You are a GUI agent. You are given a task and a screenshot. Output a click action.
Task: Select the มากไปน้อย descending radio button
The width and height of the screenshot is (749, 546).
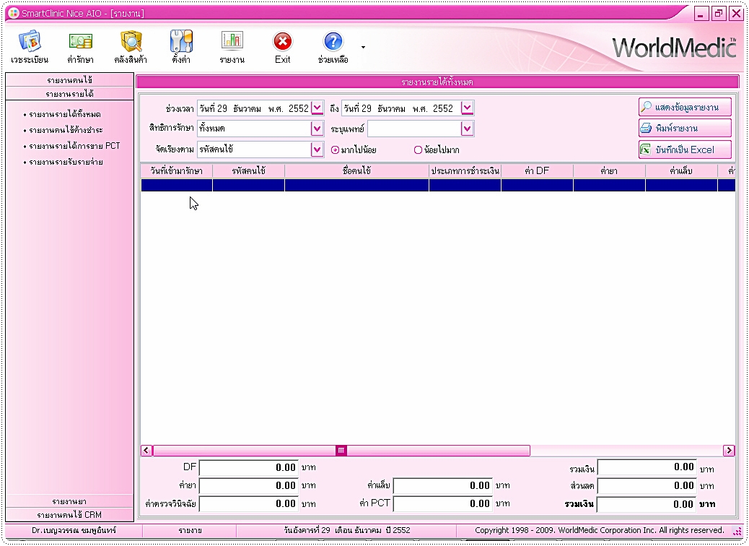335,150
